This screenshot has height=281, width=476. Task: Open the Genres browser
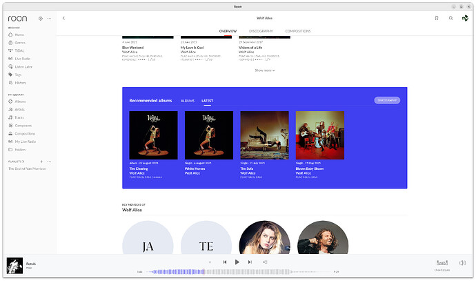coord(20,43)
